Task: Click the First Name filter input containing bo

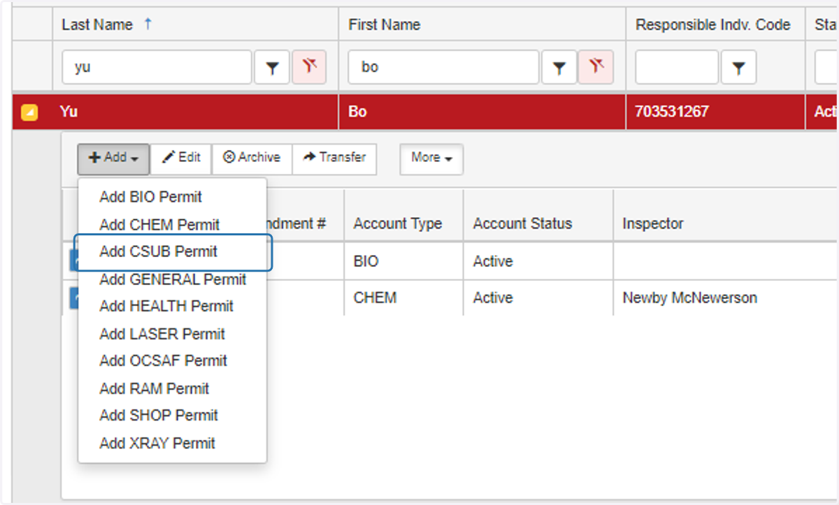Action: [x=443, y=67]
